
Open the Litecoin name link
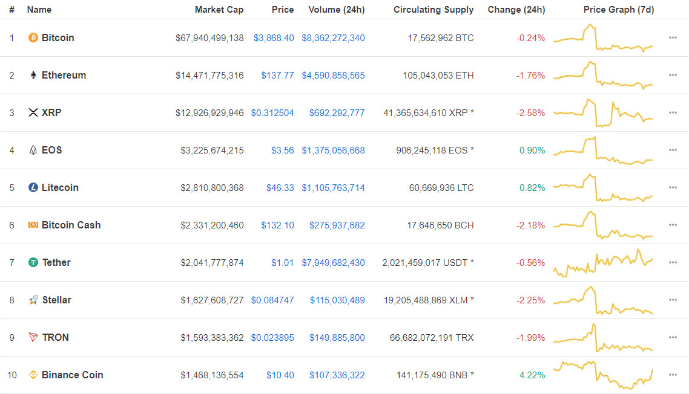[x=60, y=187]
